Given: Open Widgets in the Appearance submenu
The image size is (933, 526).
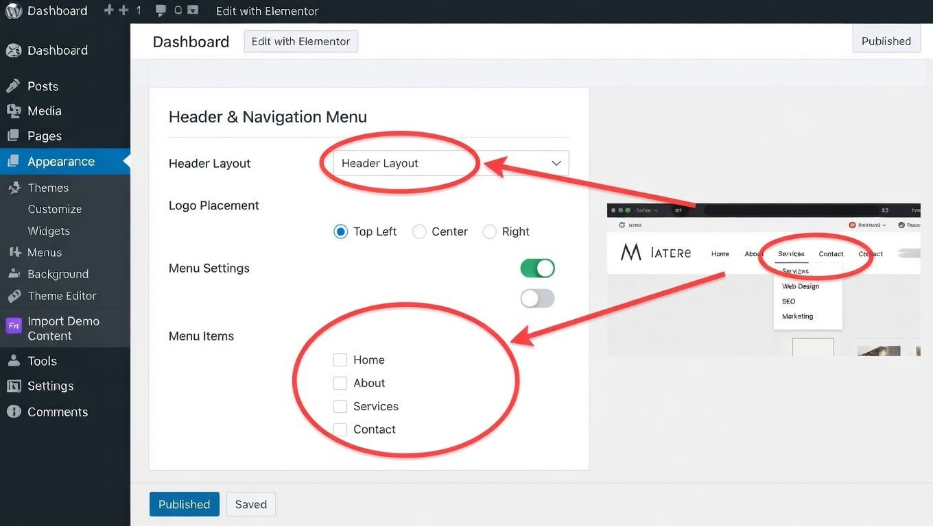Looking at the screenshot, I should (x=49, y=231).
